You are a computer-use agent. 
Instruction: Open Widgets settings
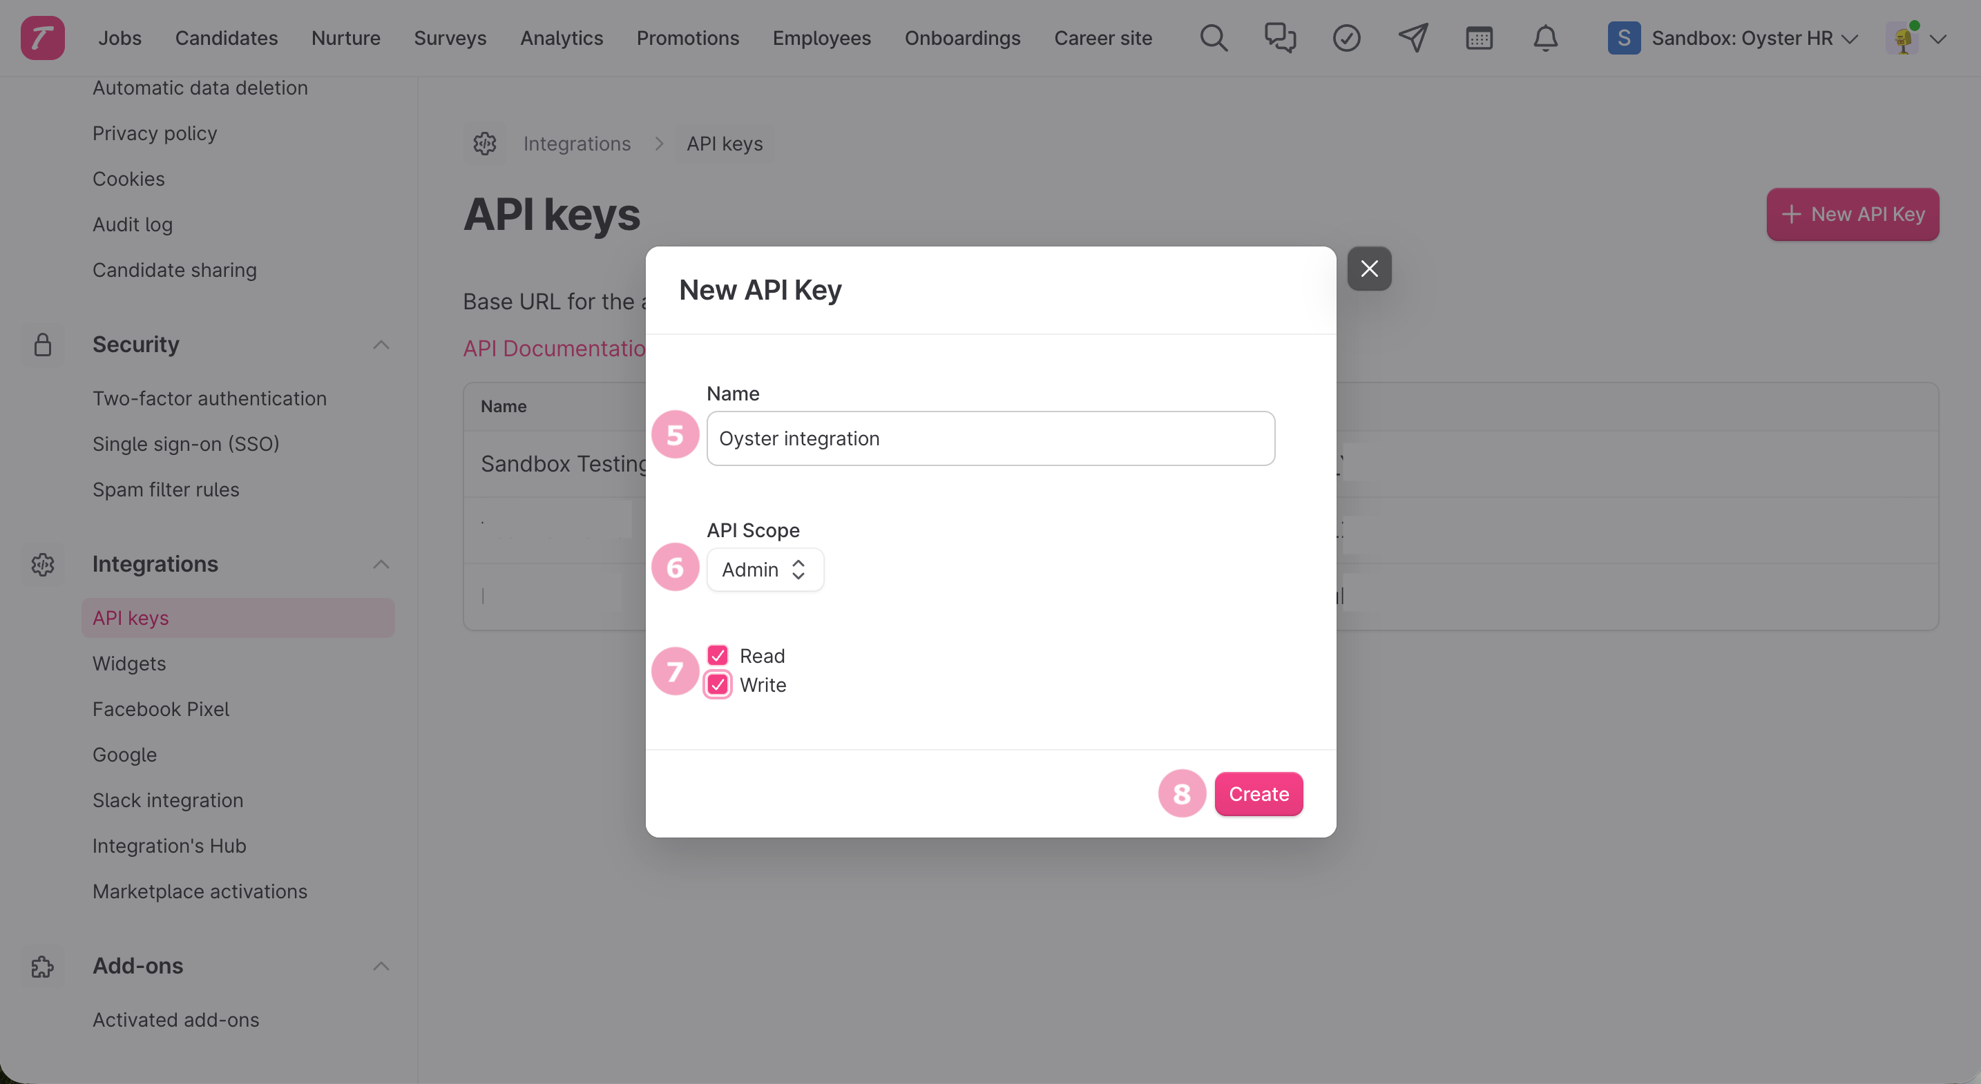coord(129,664)
